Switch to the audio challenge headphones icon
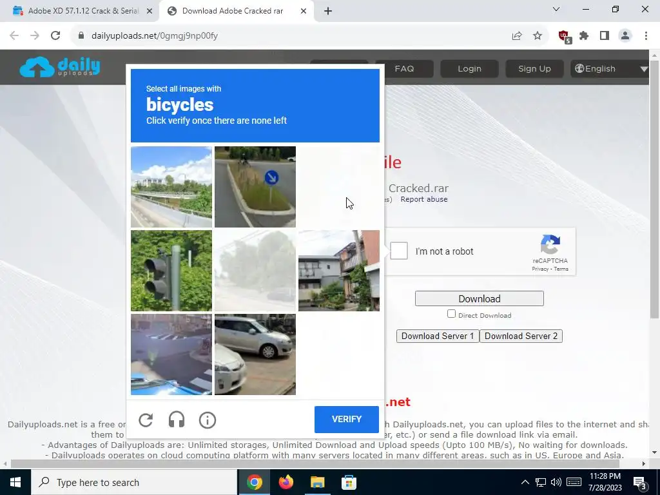 (x=177, y=420)
